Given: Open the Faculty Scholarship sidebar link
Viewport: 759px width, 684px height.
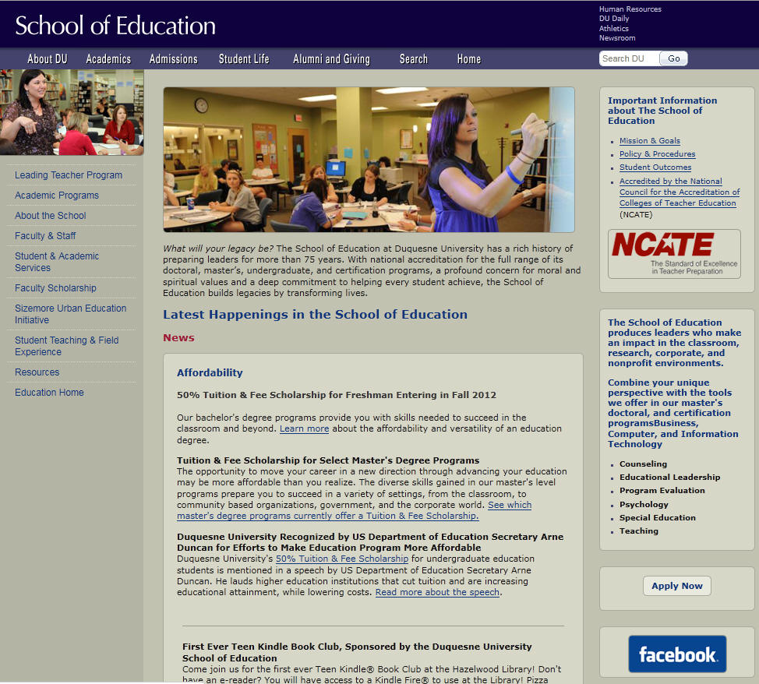Looking at the screenshot, I should (55, 288).
